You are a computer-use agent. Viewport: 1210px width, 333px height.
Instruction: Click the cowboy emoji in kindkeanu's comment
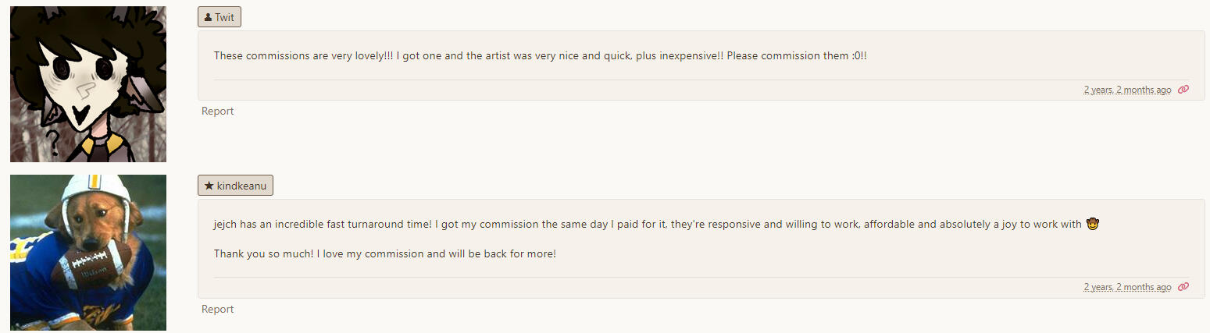pos(1093,225)
